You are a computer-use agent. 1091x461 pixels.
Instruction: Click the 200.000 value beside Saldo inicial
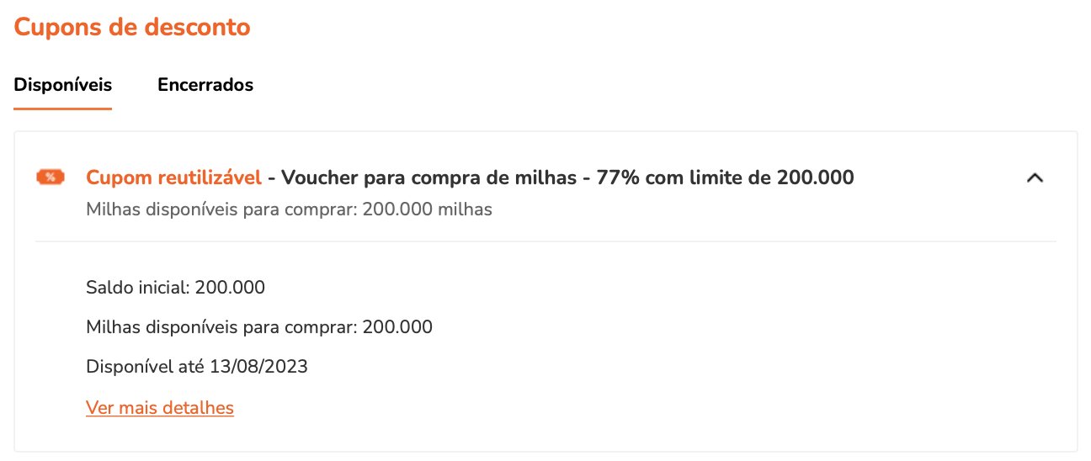point(230,288)
